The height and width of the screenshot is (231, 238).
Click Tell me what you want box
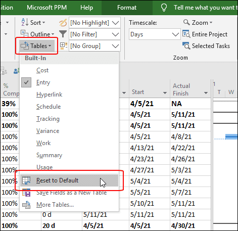(206, 8)
